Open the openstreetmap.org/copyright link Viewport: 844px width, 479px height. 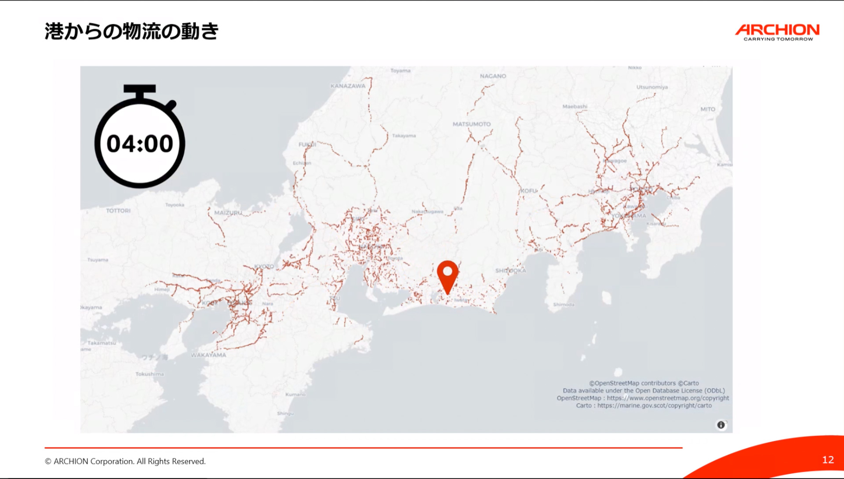click(x=668, y=398)
